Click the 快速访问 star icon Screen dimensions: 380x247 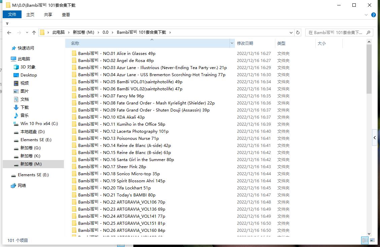click(13, 48)
